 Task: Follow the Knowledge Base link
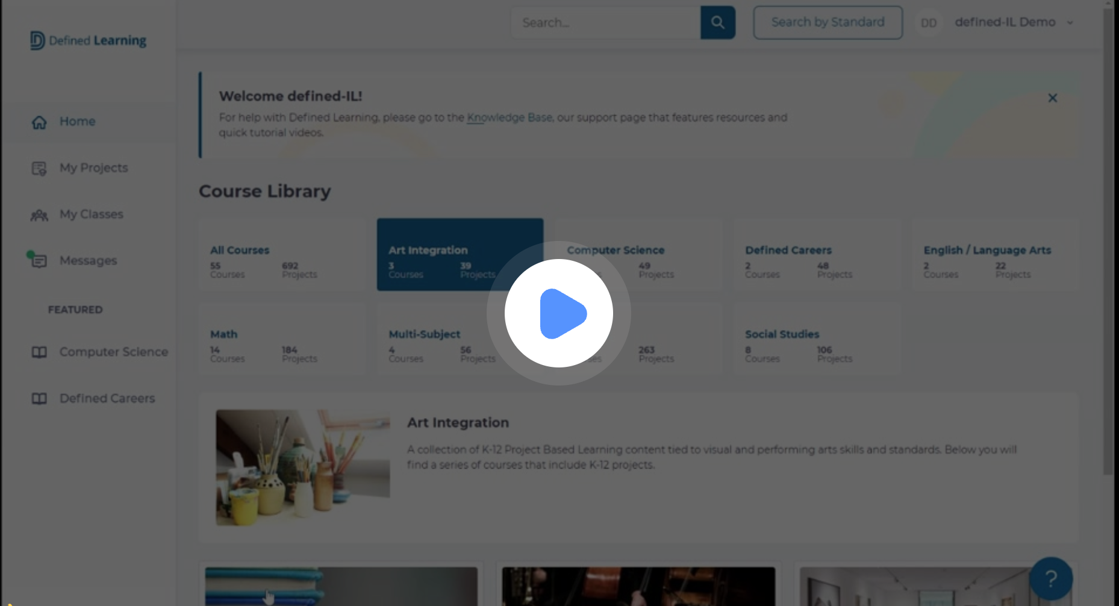pyautogui.click(x=510, y=117)
